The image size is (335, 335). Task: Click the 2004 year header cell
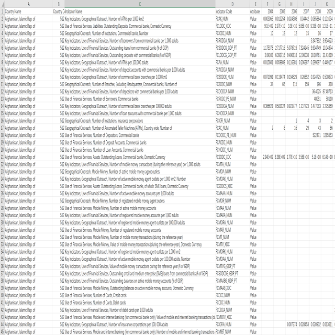pyautogui.click(x=267, y=11)
